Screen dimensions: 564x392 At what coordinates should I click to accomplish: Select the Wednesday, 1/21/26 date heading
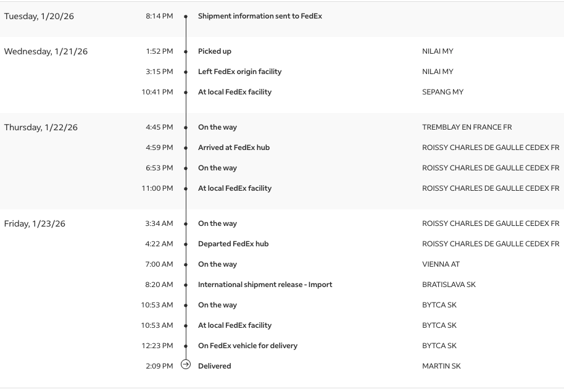pos(46,51)
